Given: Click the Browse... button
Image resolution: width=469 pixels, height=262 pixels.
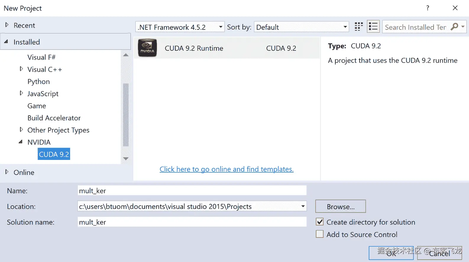Looking at the screenshot, I should click(x=340, y=206).
